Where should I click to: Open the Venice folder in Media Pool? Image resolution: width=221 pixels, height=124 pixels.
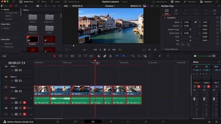pos(49,28)
